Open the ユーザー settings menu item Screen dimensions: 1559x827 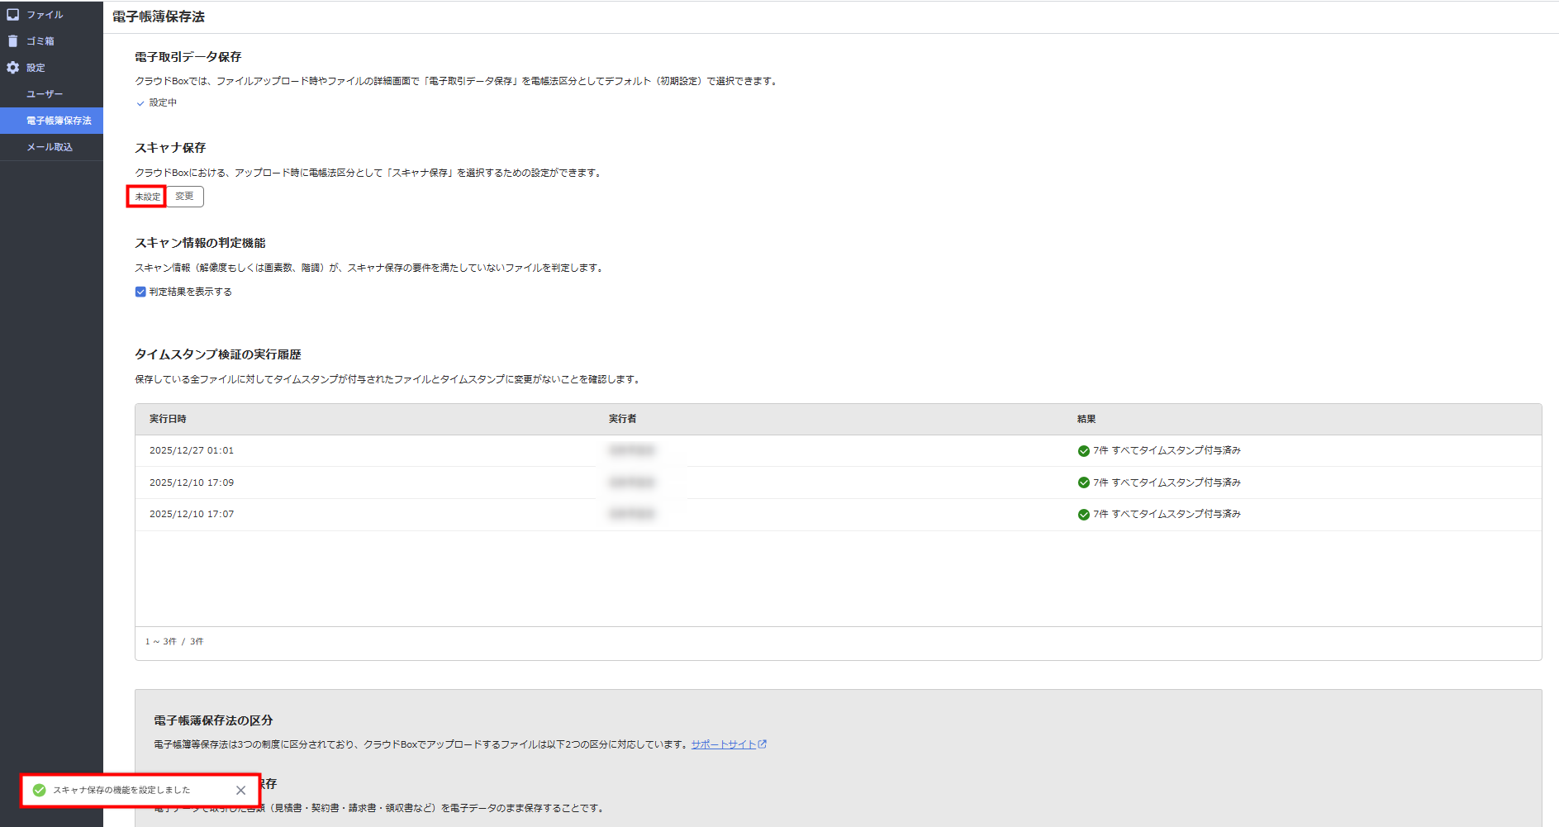[45, 94]
